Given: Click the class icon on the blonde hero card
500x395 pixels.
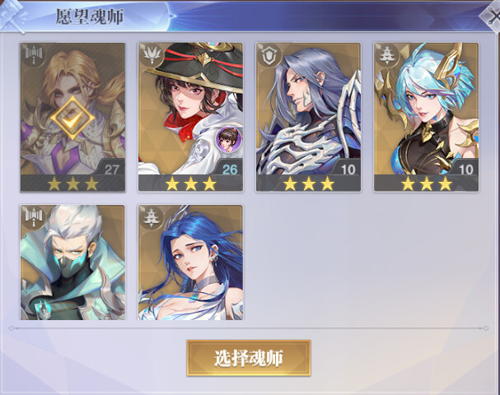Looking at the screenshot, I should pos(34,55).
